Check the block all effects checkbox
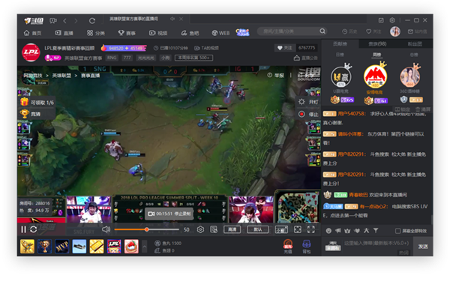Viewport: 450px width, 293px height. point(397,231)
